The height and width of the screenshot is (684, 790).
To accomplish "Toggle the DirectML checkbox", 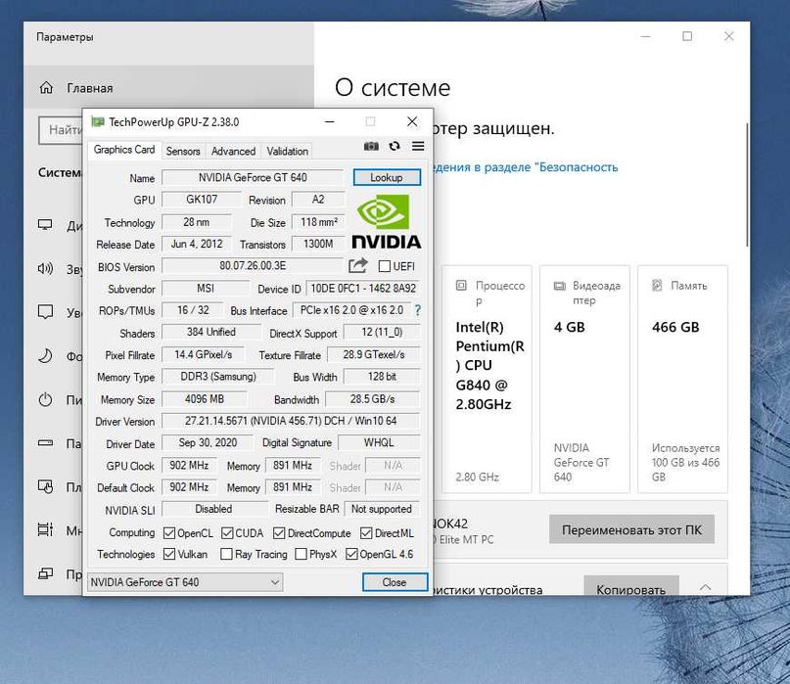I will (366, 533).
